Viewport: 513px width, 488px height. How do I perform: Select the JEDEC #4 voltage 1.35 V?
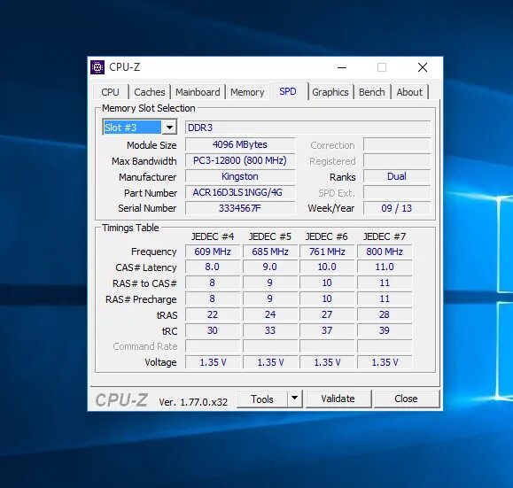213,362
